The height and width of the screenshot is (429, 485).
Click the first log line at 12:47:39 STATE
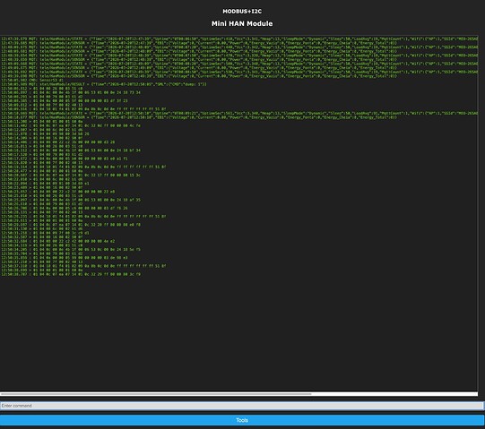239,39
